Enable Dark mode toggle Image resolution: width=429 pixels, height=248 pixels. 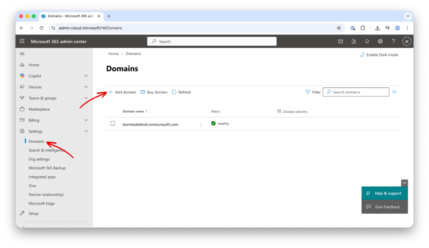pos(379,55)
